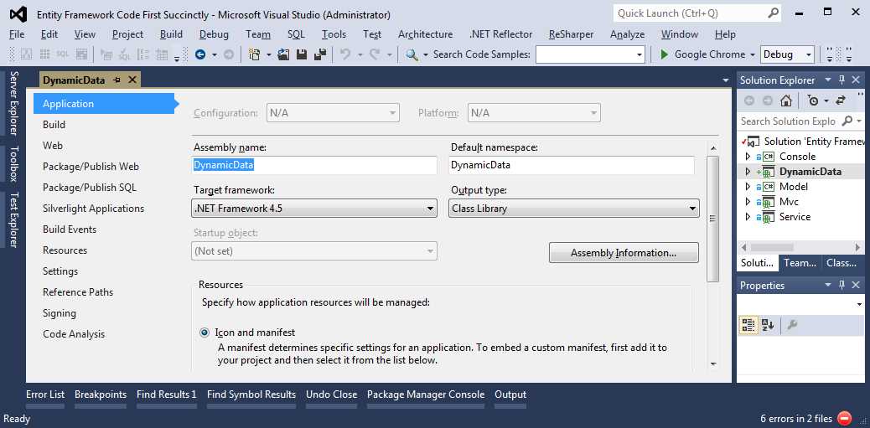Open the Output type dropdown
Viewport: 870px width, 428px height.
[x=692, y=209]
